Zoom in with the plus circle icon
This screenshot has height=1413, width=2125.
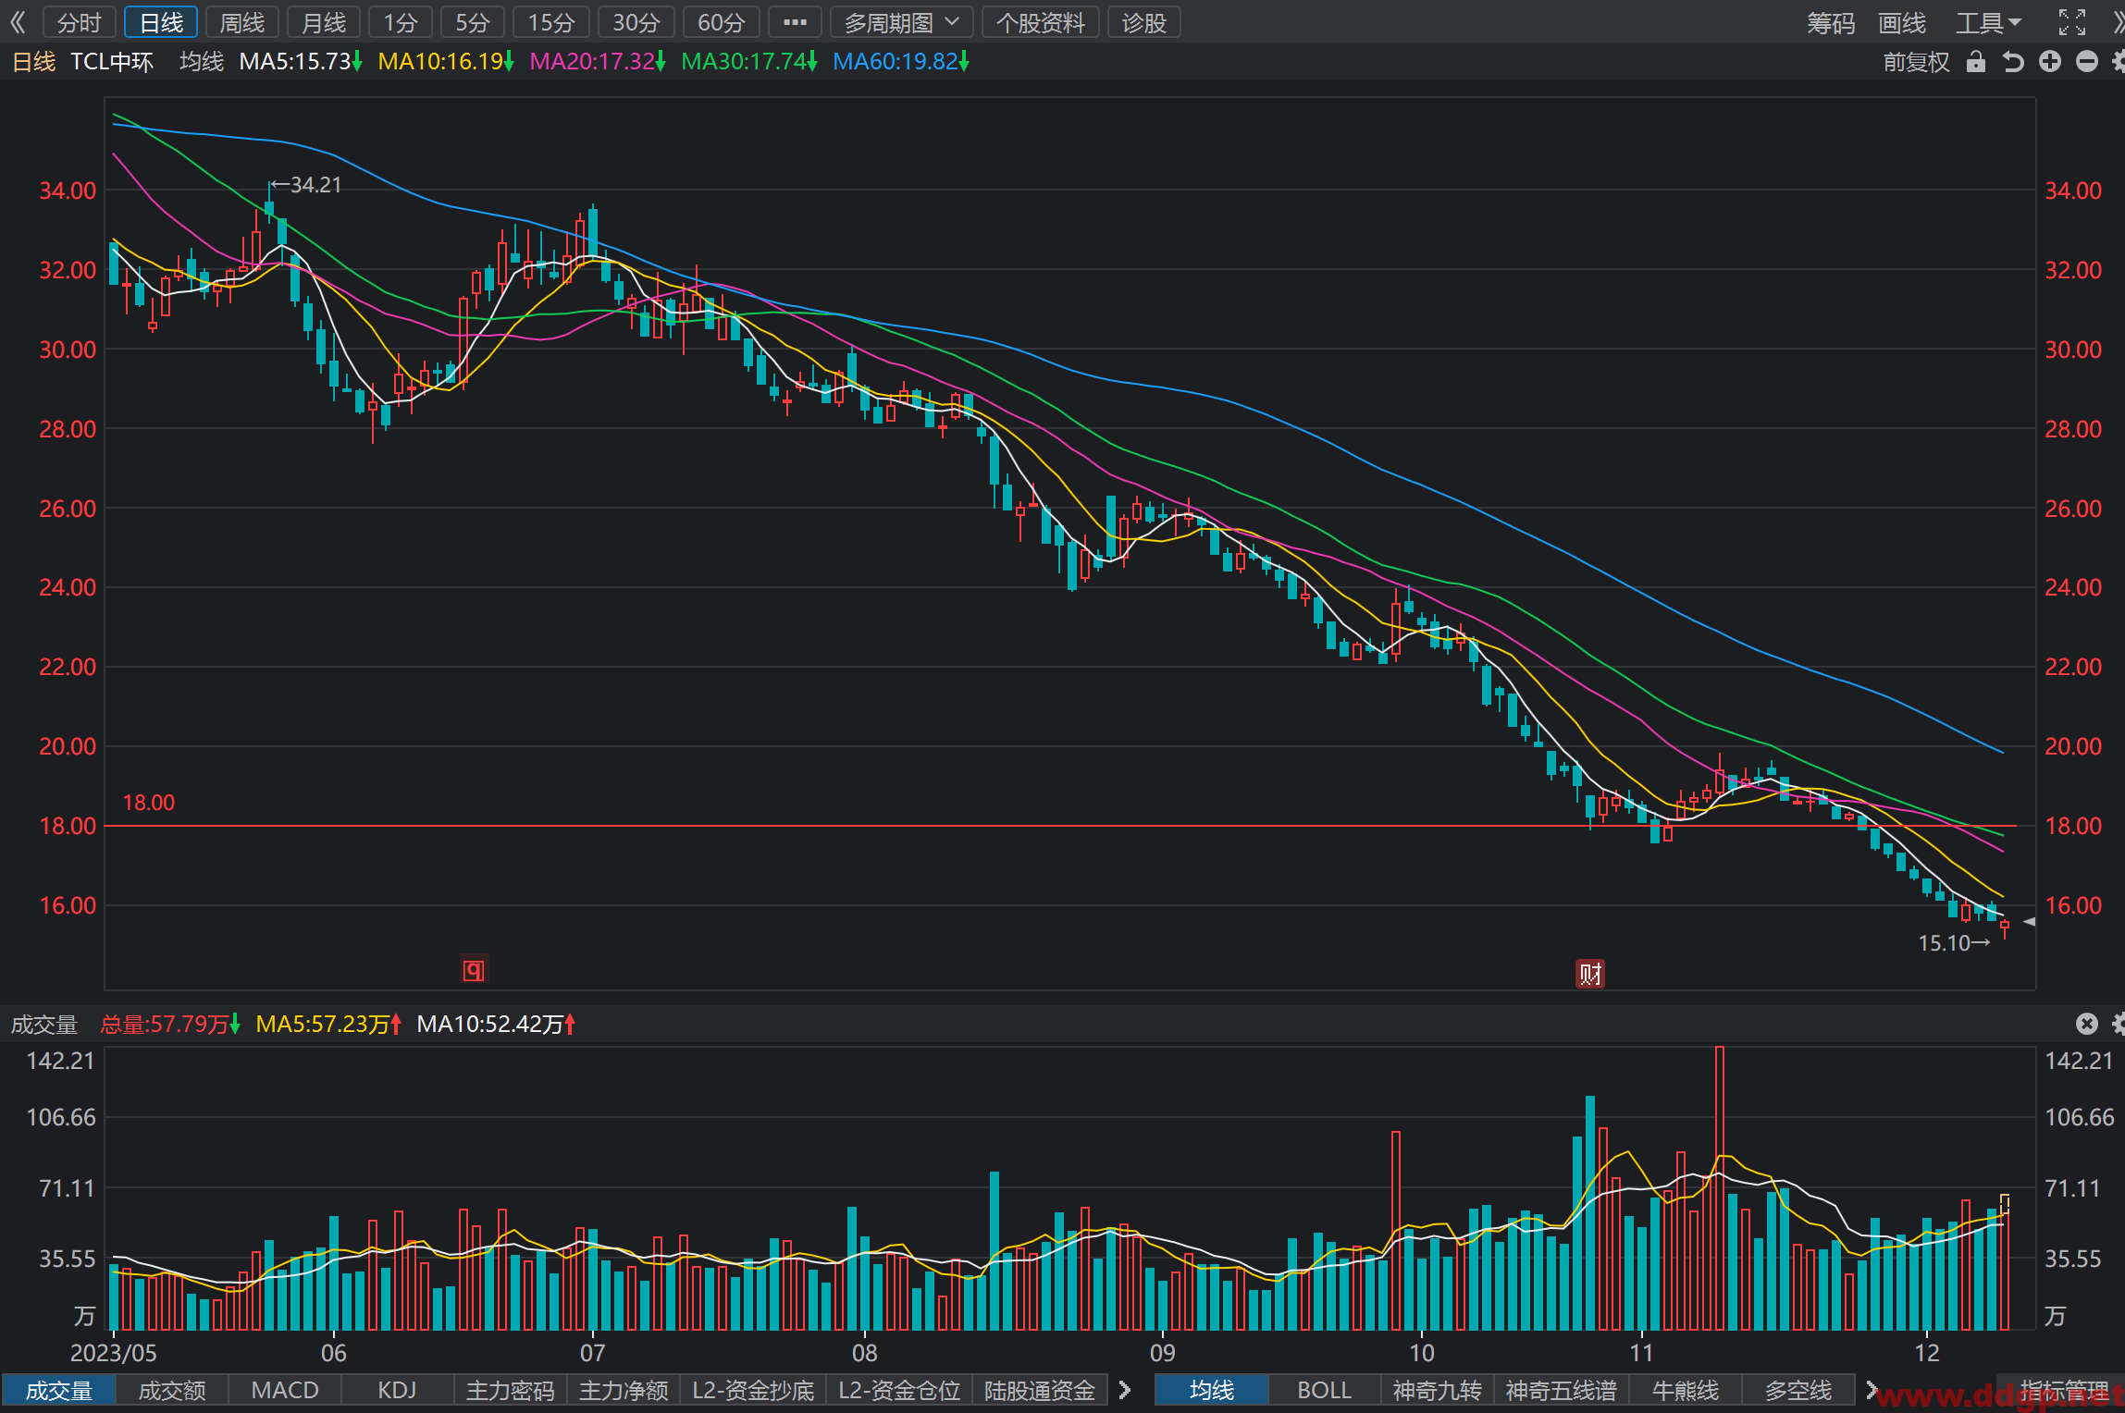pos(2050,62)
